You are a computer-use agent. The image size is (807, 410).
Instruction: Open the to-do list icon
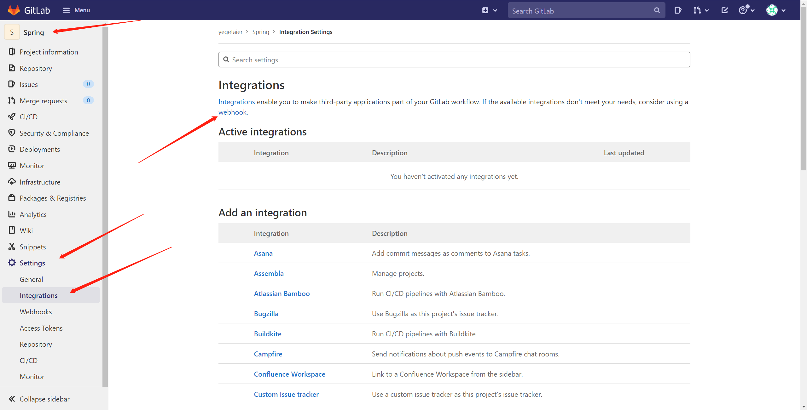[x=725, y=10]
